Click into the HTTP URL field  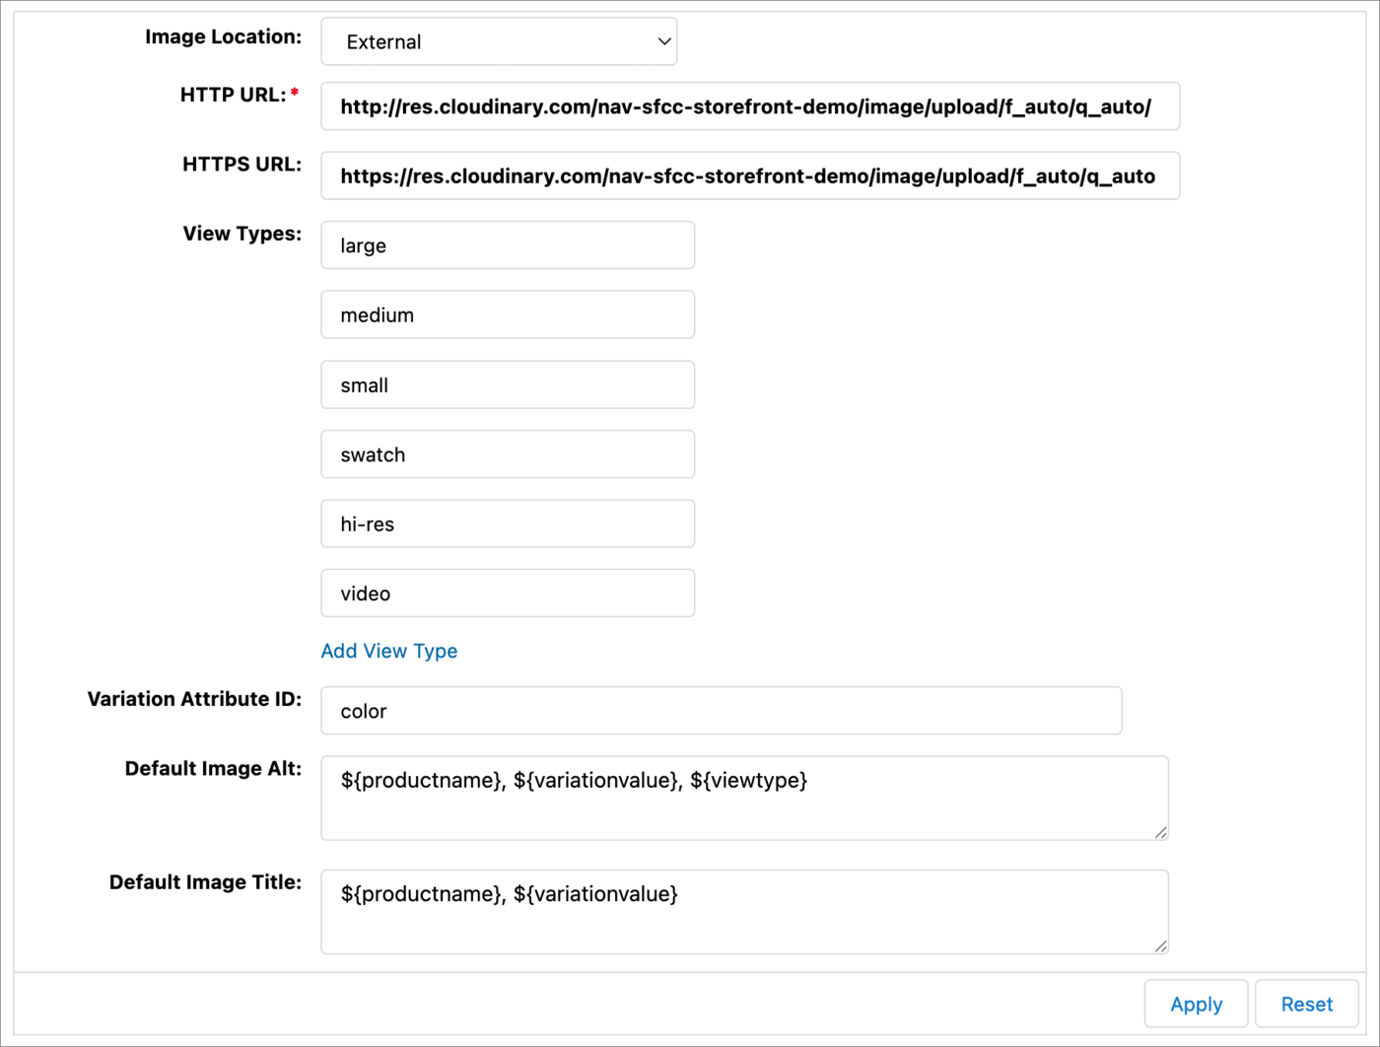[749, 106]
